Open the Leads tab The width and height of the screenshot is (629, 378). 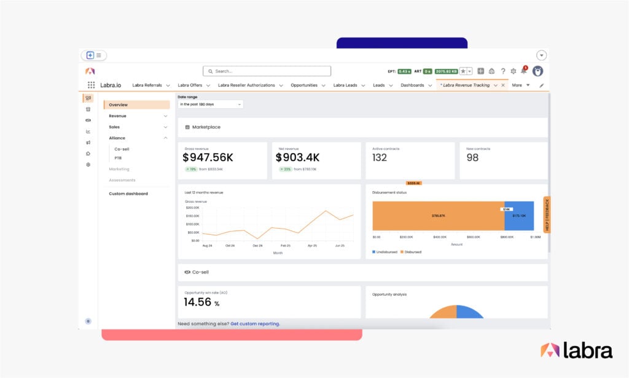tap(378, 85)
